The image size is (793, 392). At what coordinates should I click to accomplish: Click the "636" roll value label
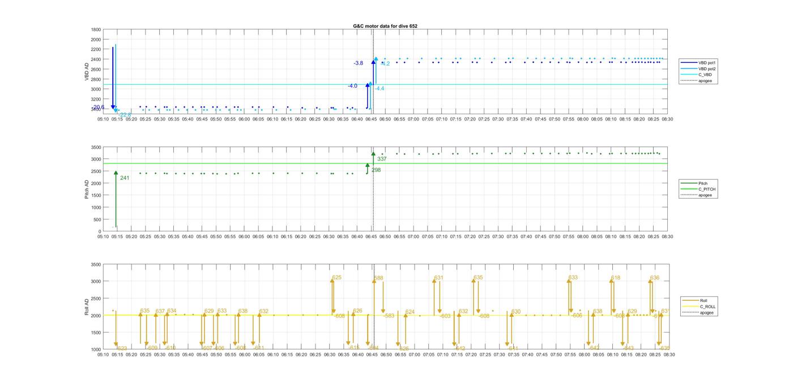[654, 278]
